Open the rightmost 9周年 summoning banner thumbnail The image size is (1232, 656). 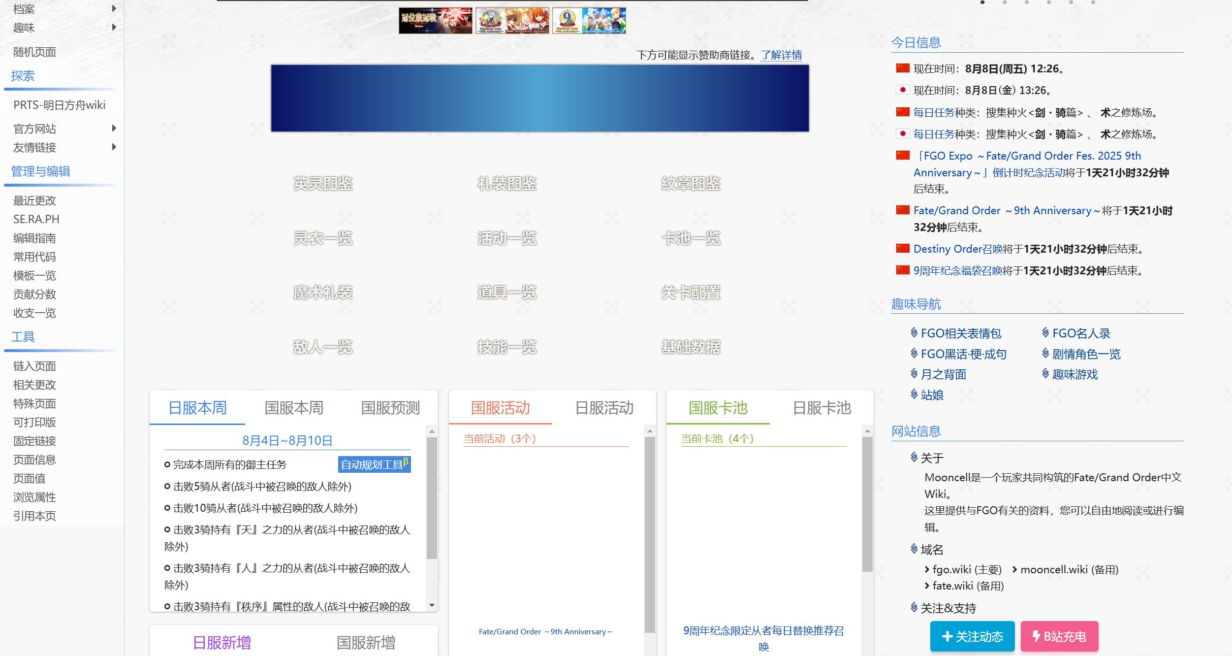point(589,21)
